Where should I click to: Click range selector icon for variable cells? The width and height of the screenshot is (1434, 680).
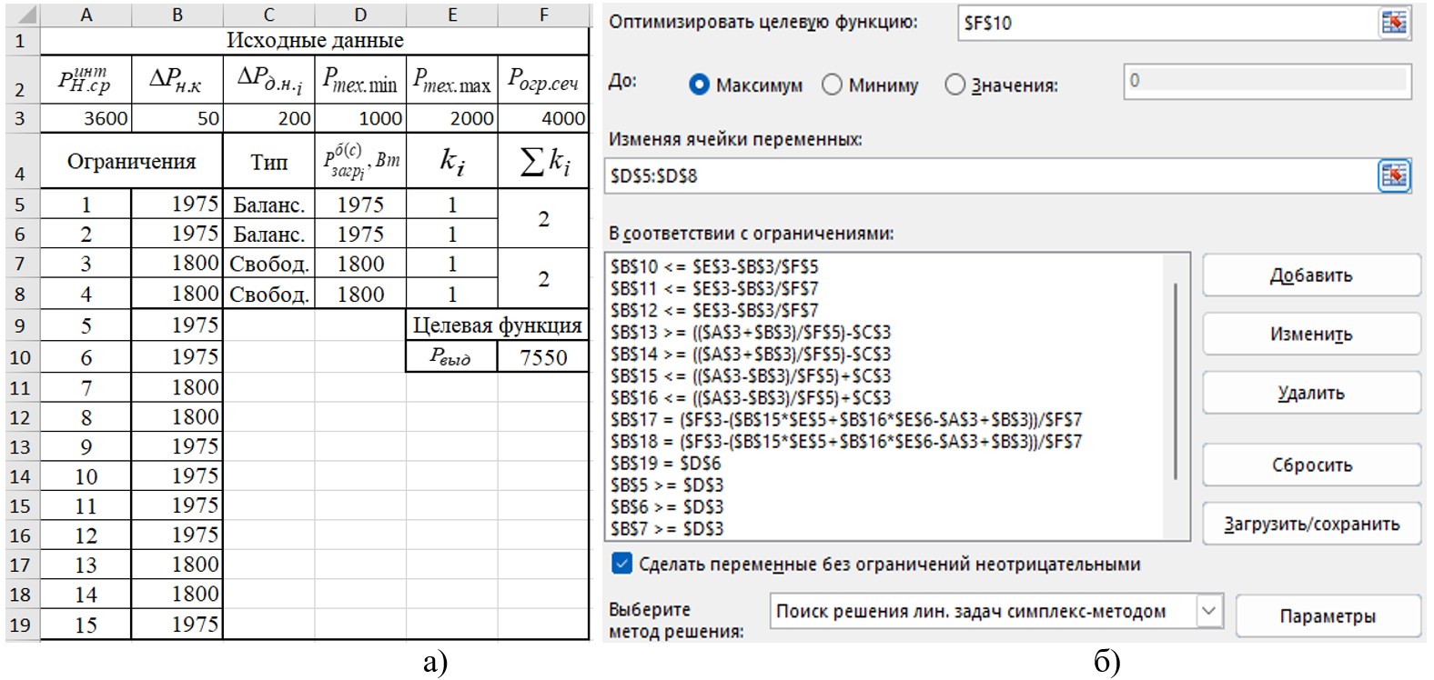tap(1393, 175)
